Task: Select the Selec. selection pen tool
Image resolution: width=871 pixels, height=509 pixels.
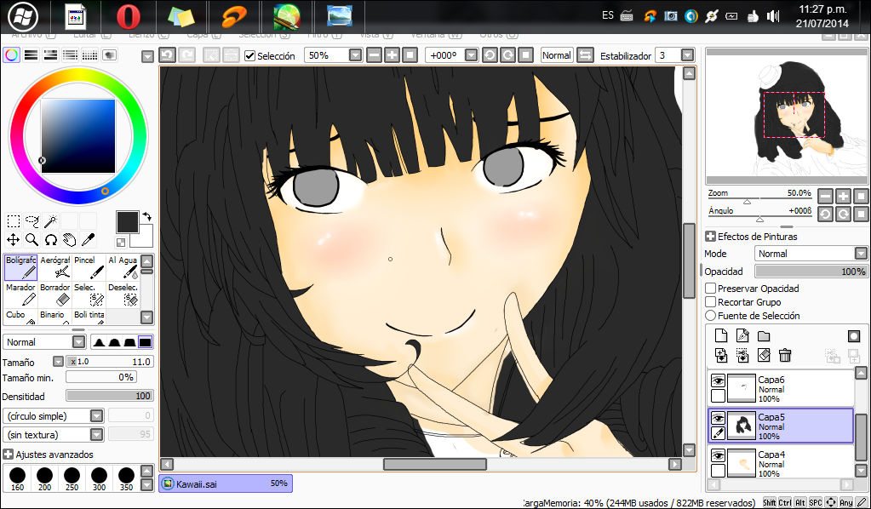Action: click(89, 295)
